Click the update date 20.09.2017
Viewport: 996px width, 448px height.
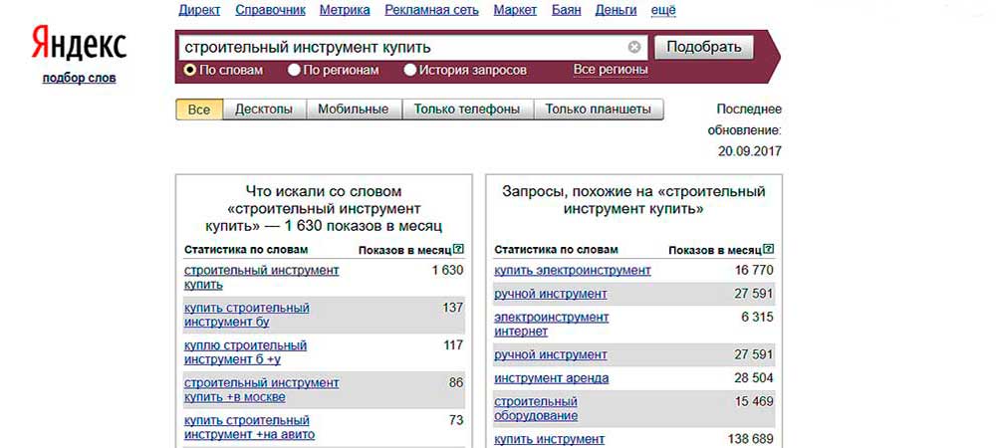(750, 151)
